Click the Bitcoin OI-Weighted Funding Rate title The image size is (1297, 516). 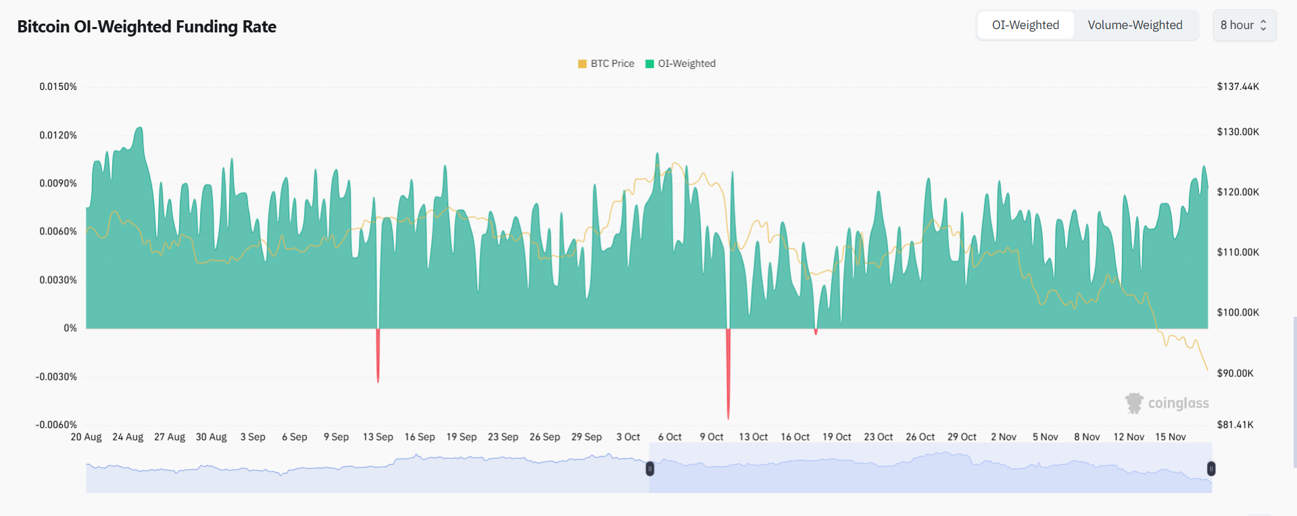point(147,26)
